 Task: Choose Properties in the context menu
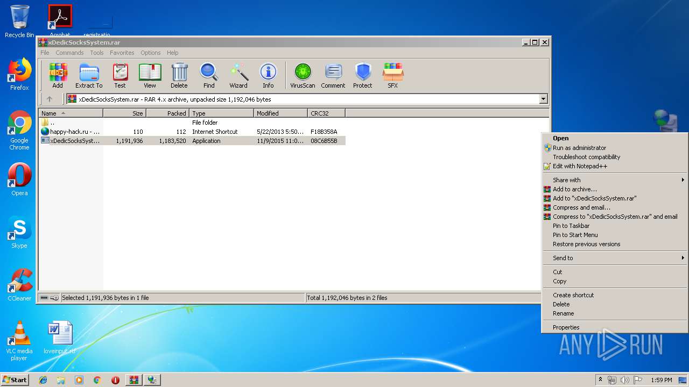(615, 327)
